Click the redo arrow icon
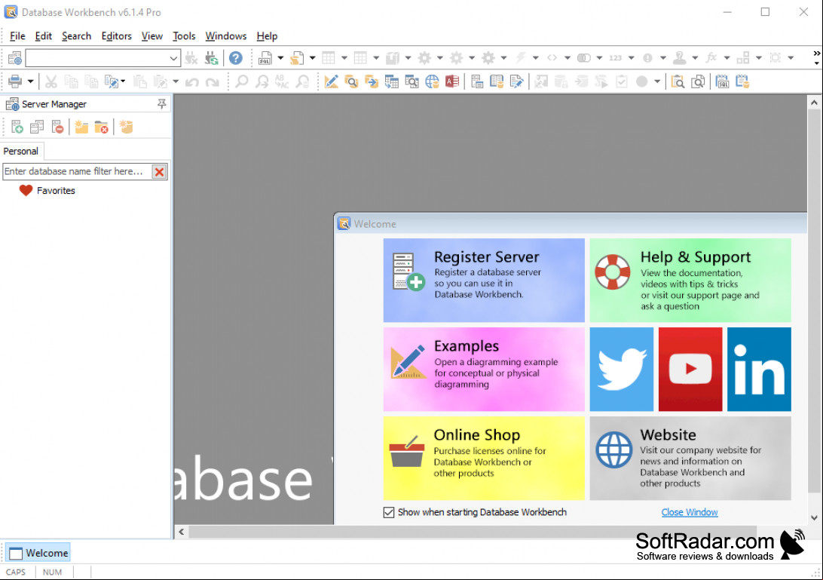This screenshot has width=823, height=580. click(212, 82)
